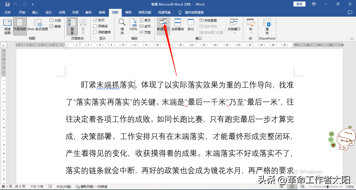Click the Redo/Repeat arrow icon
The image size is (356, 190).
point(25,4)
